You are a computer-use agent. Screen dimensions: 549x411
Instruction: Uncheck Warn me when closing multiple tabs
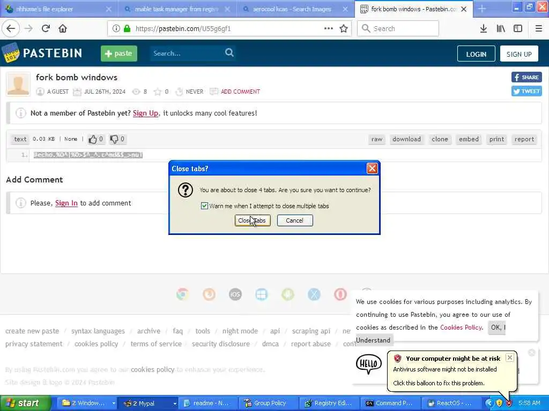pos(204,206)
